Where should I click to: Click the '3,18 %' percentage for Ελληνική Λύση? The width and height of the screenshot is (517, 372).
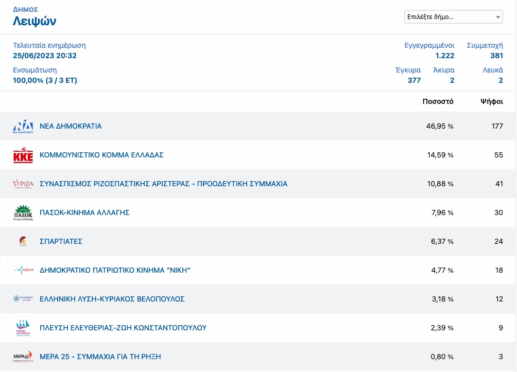click(x=443, y=299)
